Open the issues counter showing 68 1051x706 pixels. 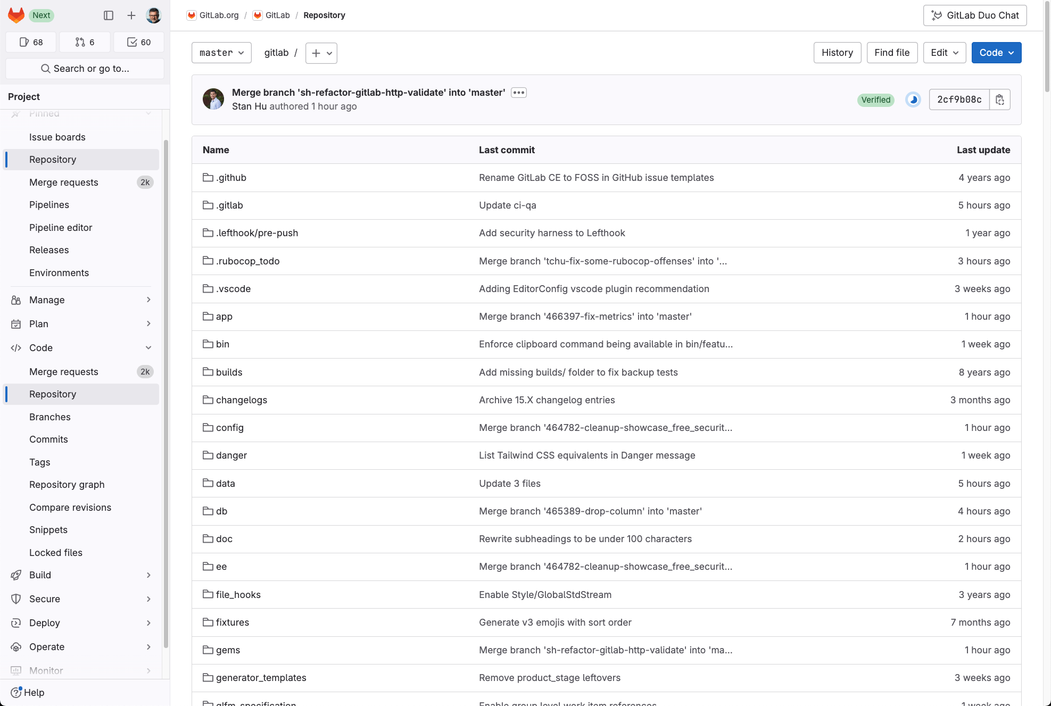[x=31, y=42]
